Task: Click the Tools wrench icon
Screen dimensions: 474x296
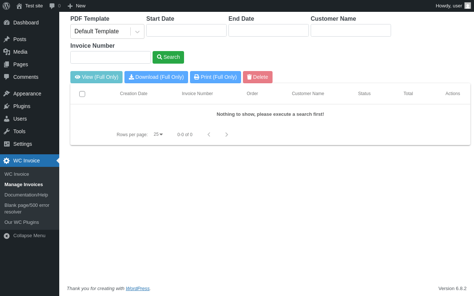Action: (7, 131)
